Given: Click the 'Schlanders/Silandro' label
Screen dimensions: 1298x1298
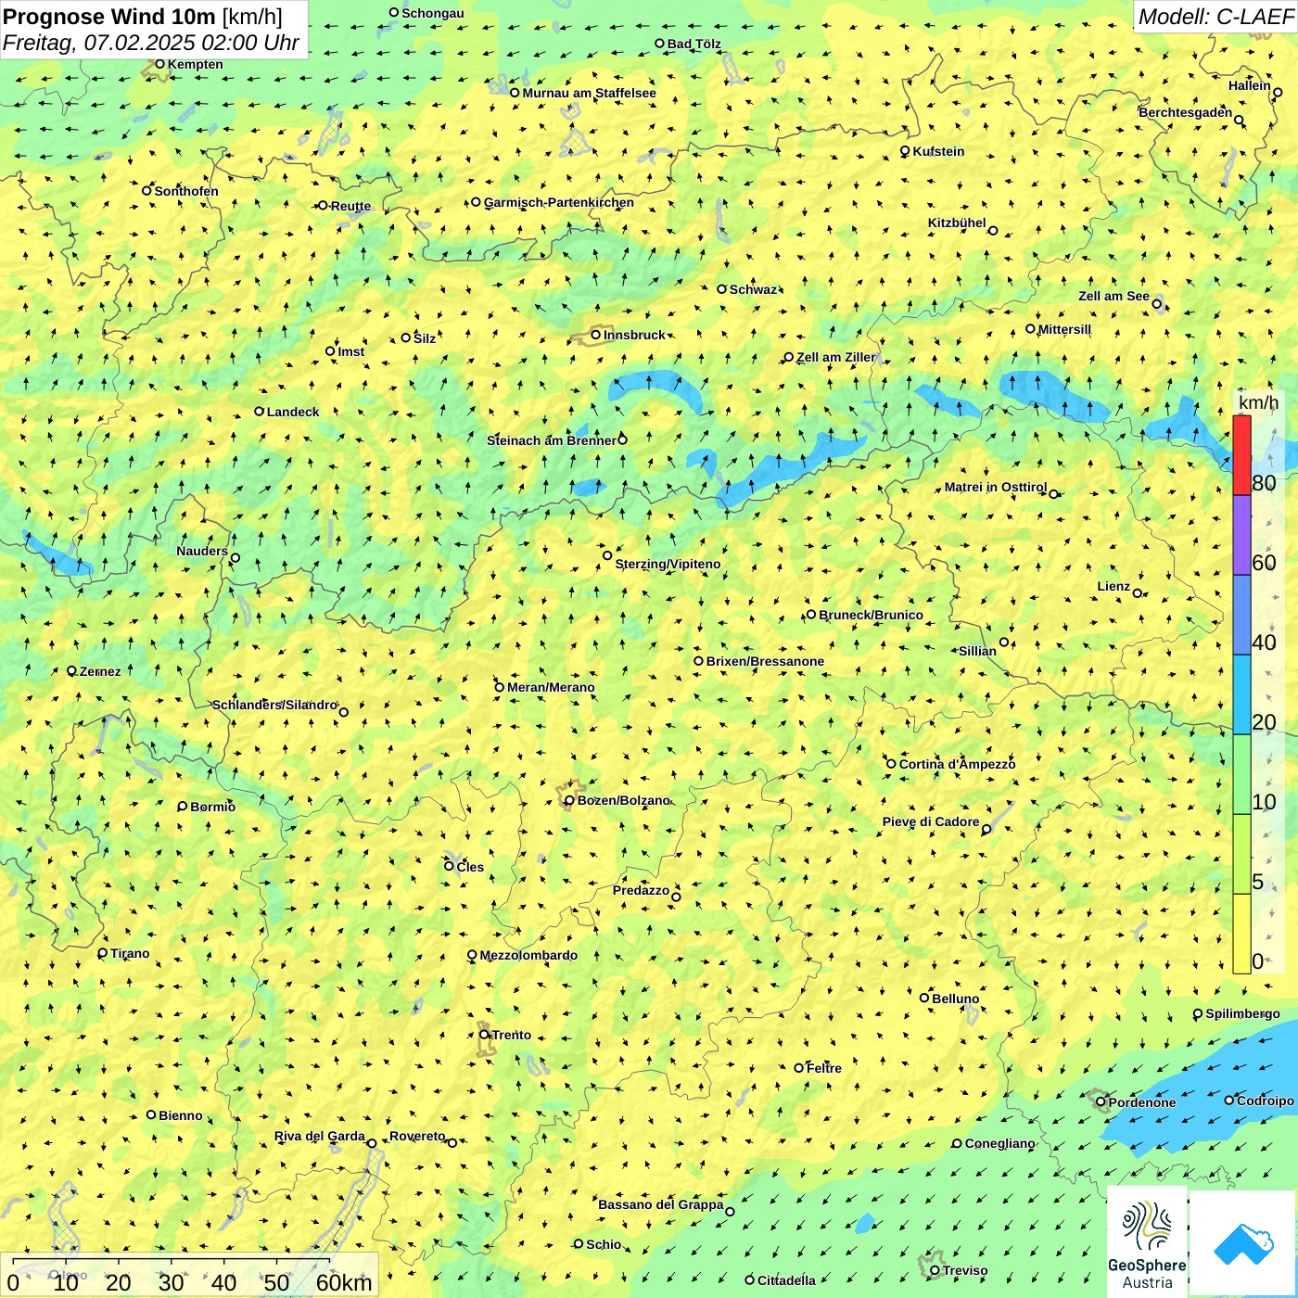Looking at the screenshot, I should click(x=275, y=705).
